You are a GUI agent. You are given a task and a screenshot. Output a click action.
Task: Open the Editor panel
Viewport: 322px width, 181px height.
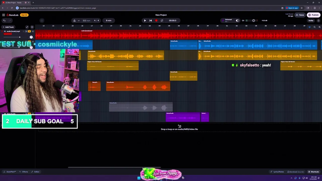[35, 172]
